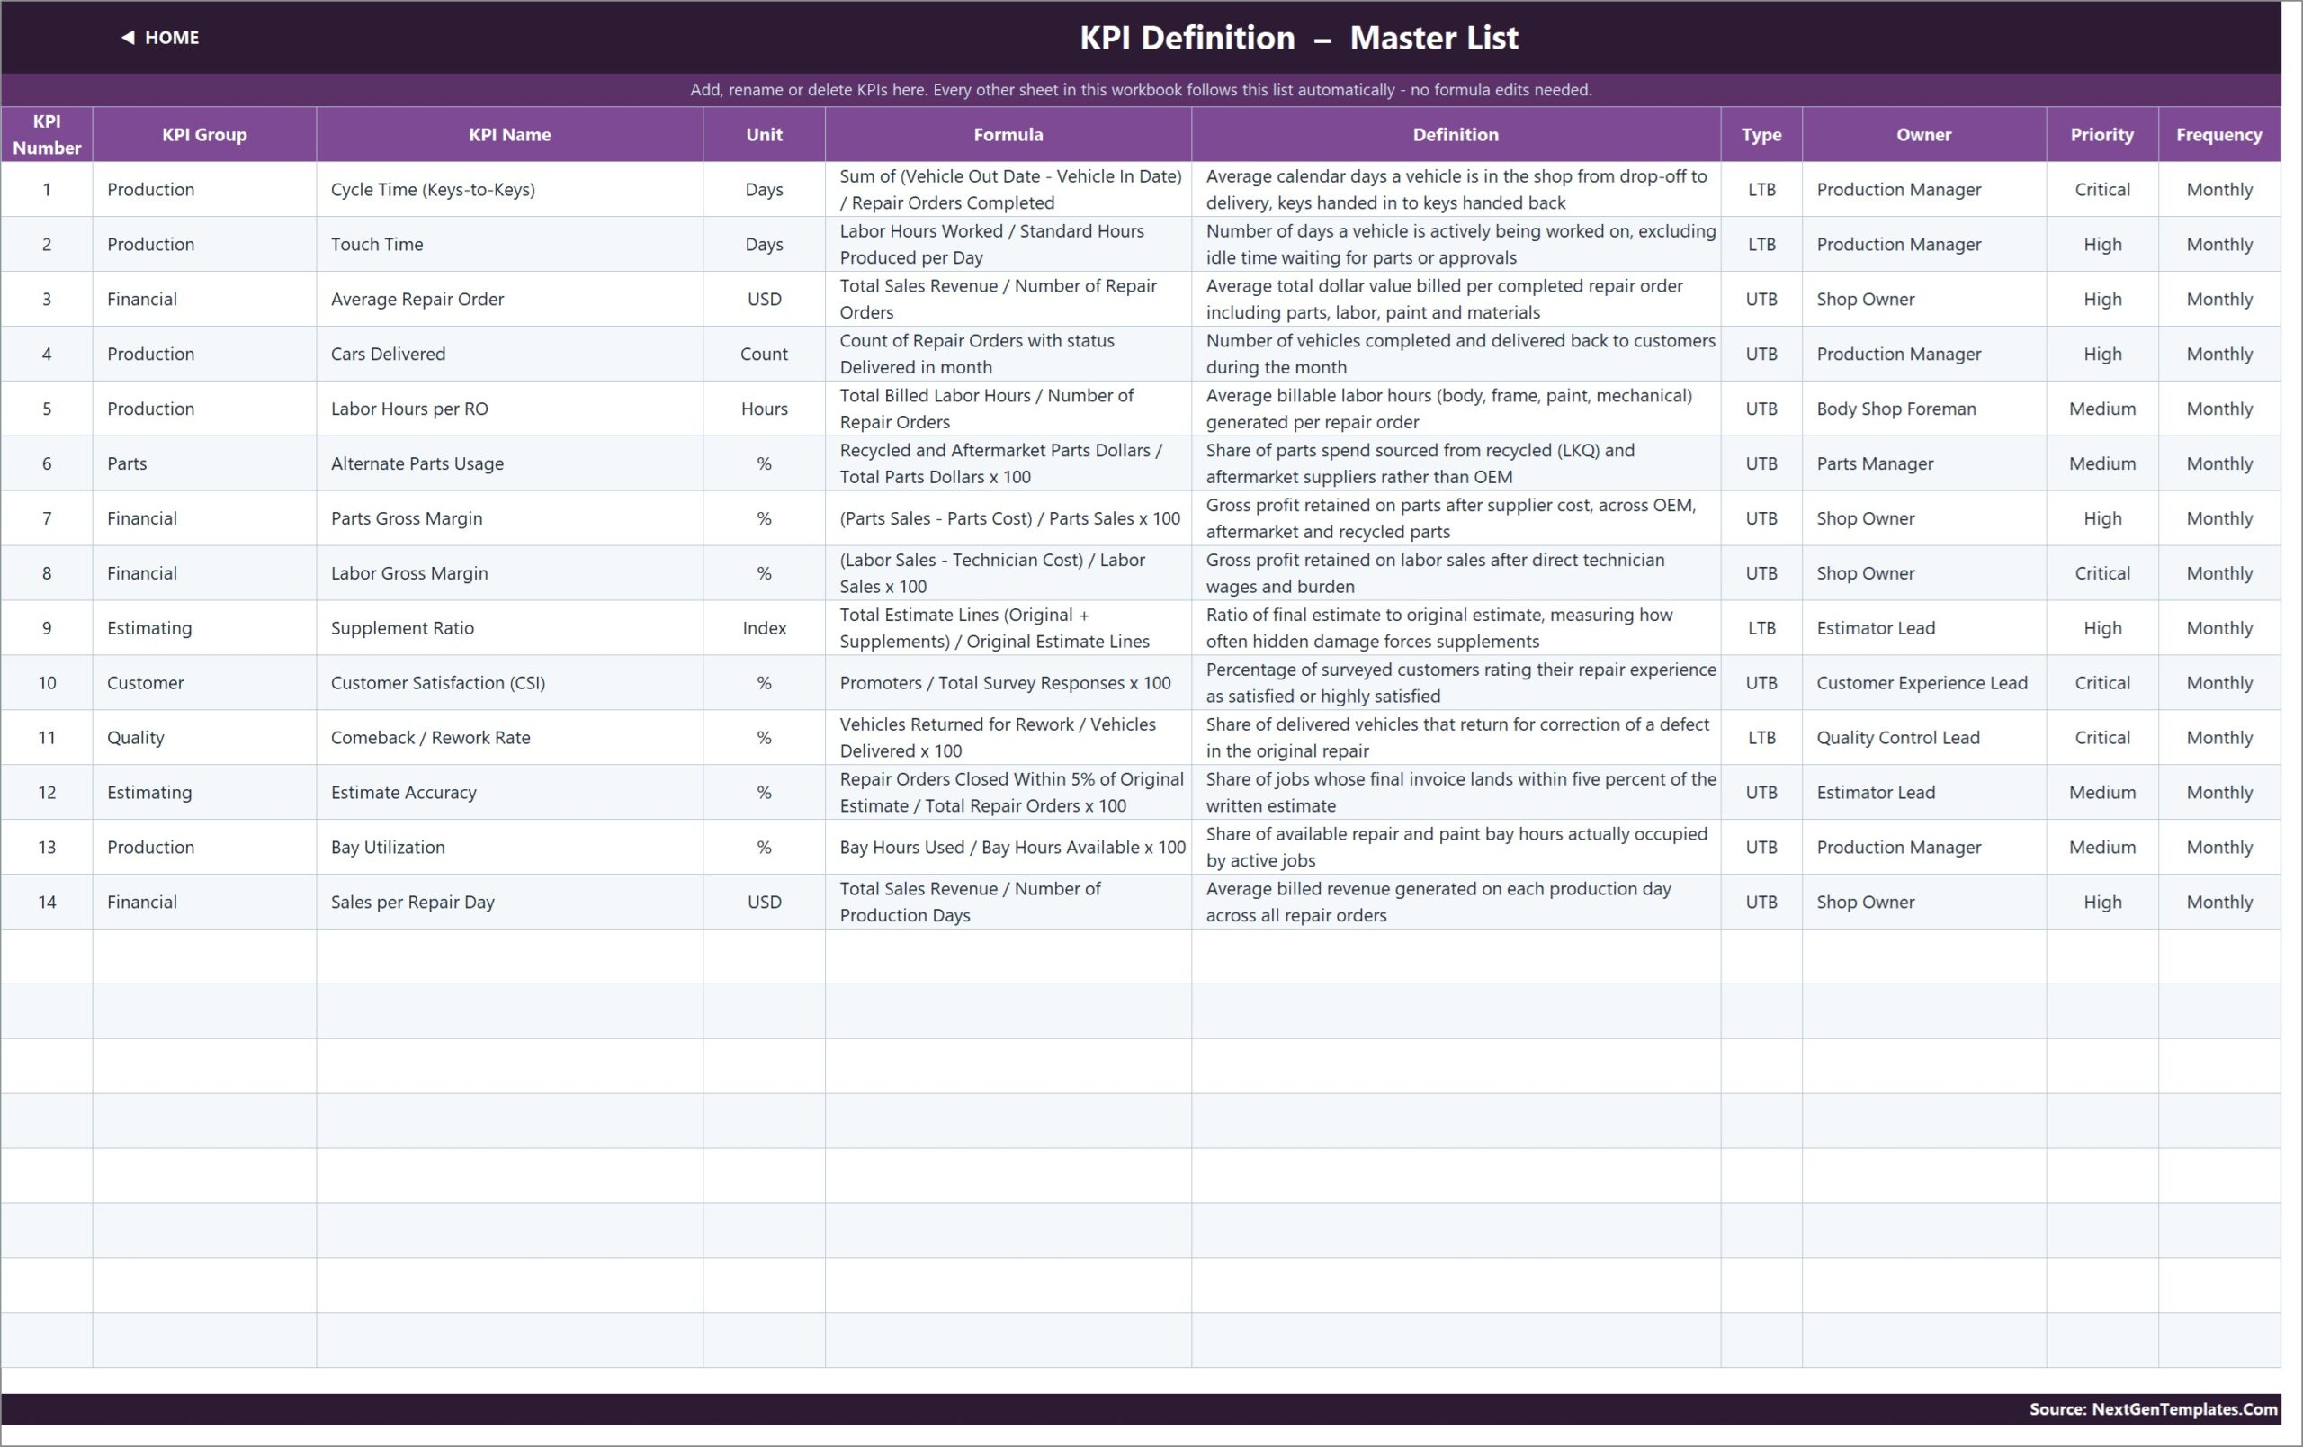Select the LTB type for Comeback Rate
This screenshot has height=1447, width=2303.
[x=1761, y=737]
